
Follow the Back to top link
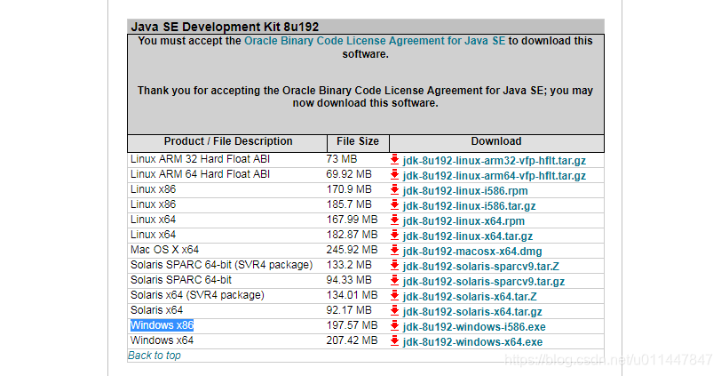click(x=154, y=356)
